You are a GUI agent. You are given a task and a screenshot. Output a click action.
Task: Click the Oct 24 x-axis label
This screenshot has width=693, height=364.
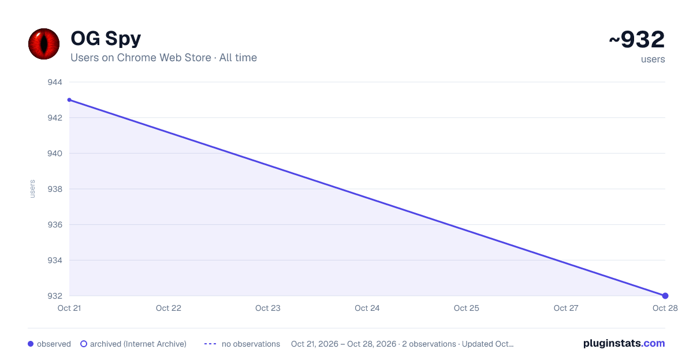point(367,308)
